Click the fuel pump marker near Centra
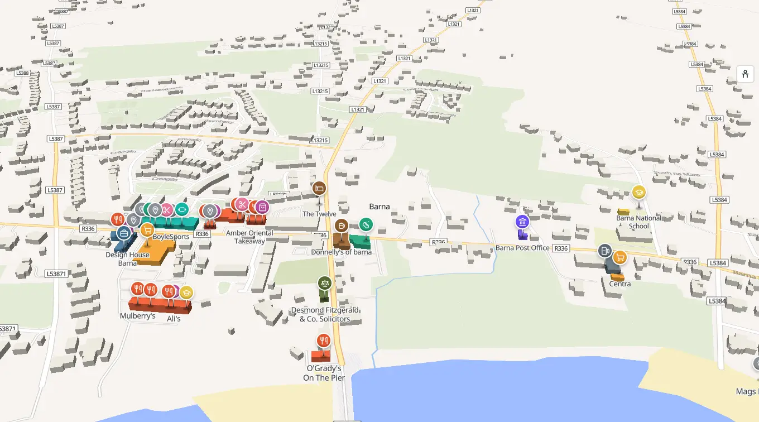Screen dimensions: 759x422 (605, 251)
